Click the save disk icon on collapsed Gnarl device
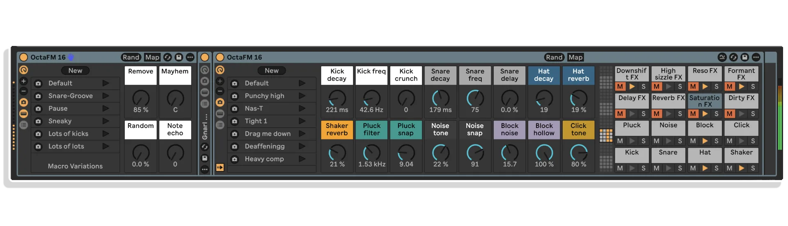 [x=205, y=158]
